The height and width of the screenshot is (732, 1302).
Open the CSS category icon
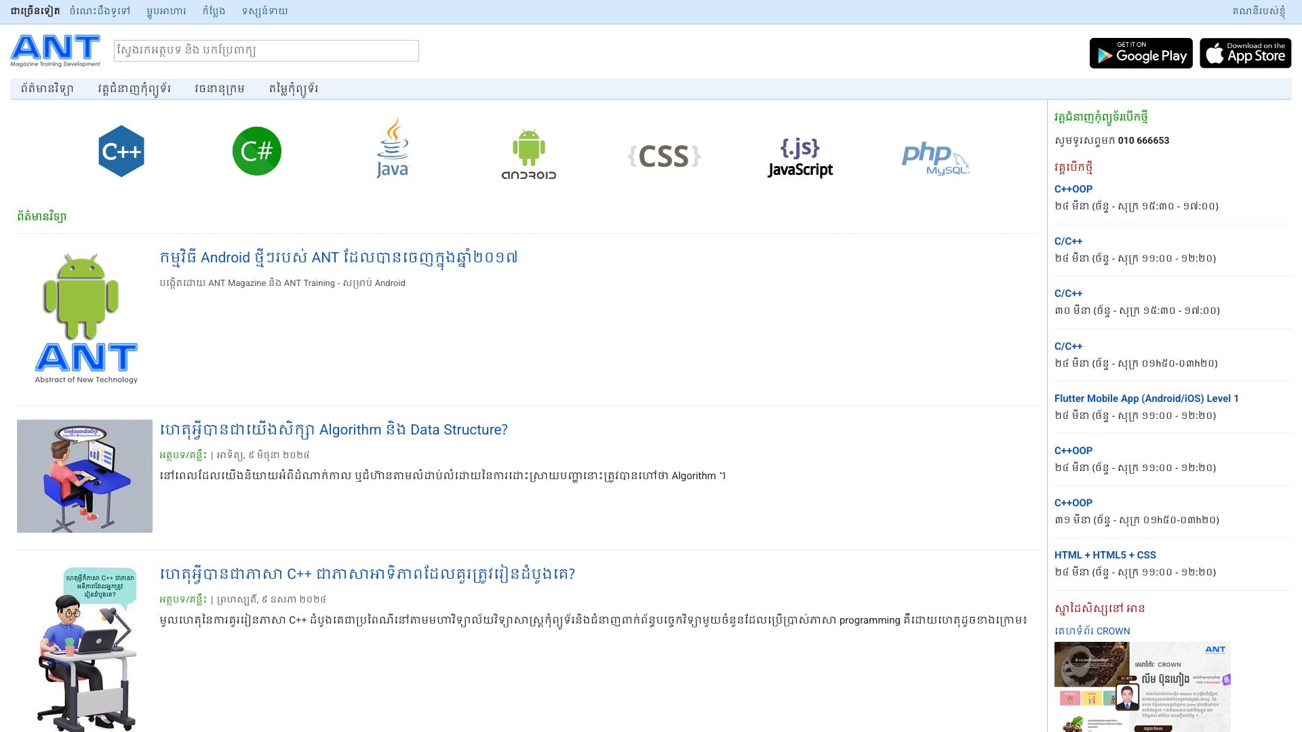664,156
